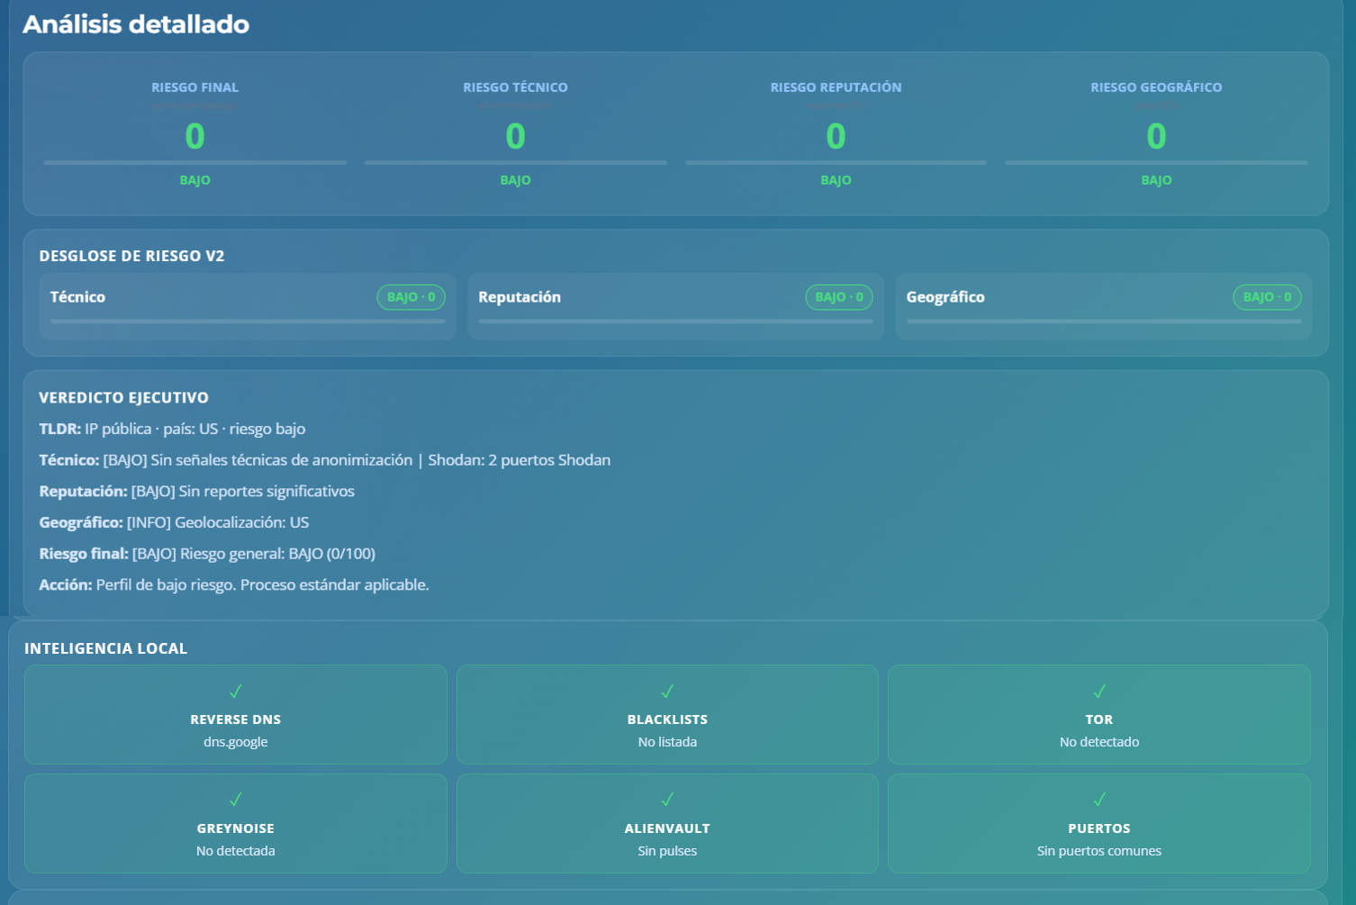Image resolution: width=1356 pixels, height=905 pixels.
Task: Open the dns.google hostname link
Action: [x=235, y=741]
